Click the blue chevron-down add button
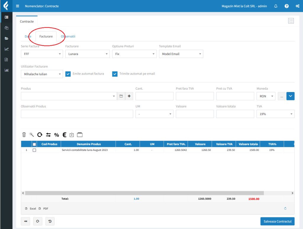 pyautogui.click(x=291, y=96)
